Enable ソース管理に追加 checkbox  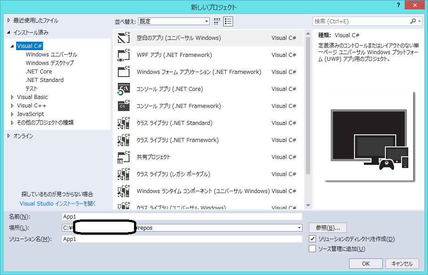click(x=312, y=249)
